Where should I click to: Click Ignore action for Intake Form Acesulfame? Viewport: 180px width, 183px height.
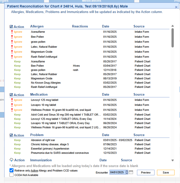click(x=18, y=32)
